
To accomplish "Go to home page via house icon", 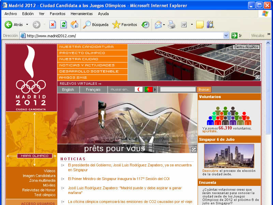I will click(x=74, y=25).
